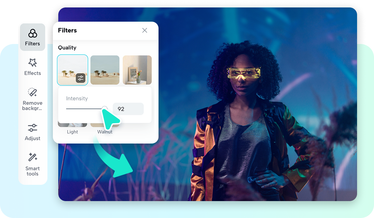
Task: Click filter settings icon on first thumbnail
Action: [81, 78]
